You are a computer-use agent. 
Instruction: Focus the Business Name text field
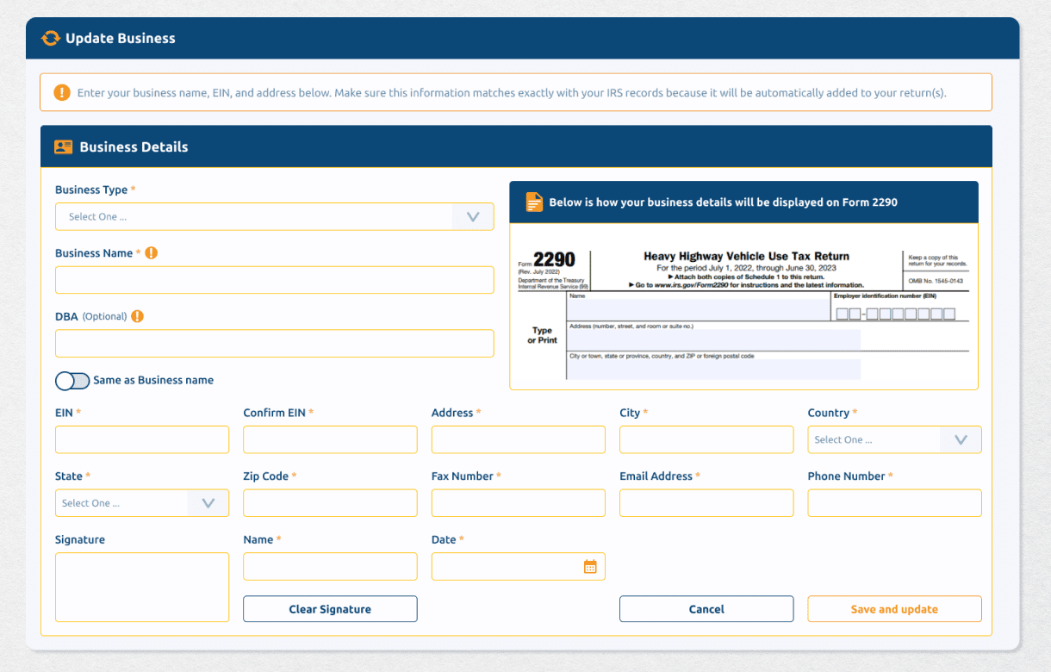274,280
